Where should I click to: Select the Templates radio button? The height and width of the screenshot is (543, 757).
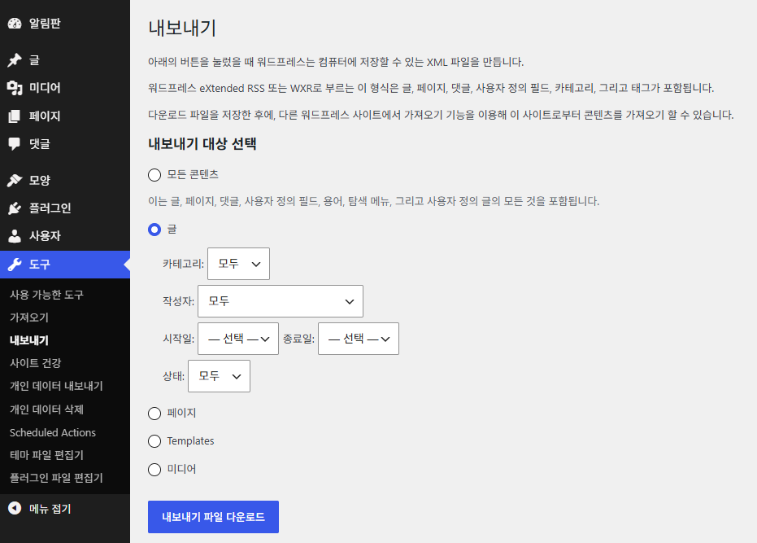tap(154, 441)
